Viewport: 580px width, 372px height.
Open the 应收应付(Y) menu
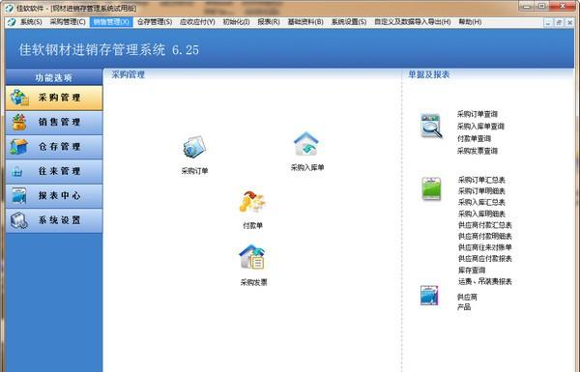(x=197, y=22)
